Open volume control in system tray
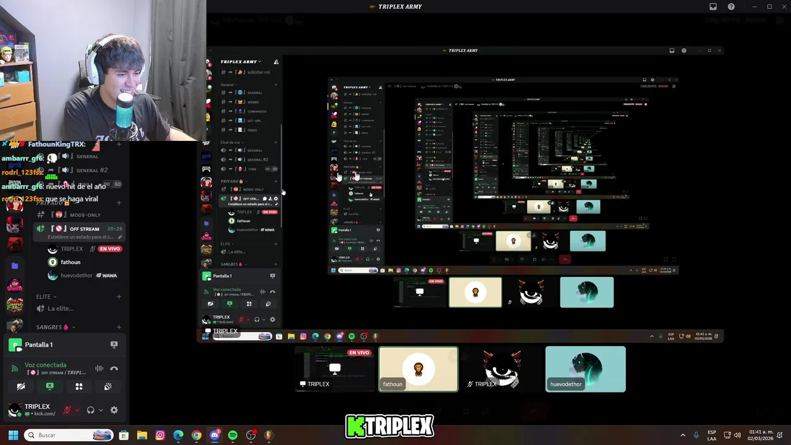 point(737,435)
